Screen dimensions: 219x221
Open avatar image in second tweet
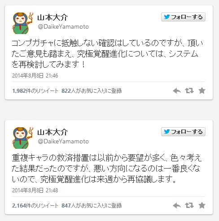23,138
